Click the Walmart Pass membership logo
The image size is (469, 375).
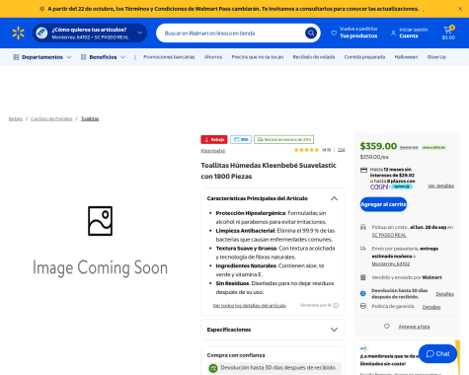[x=364, y=348]
